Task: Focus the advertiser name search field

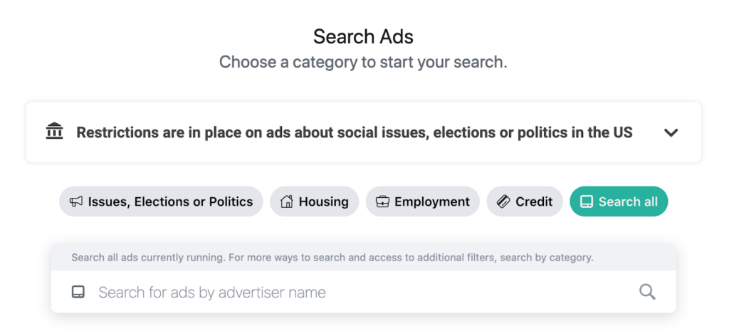Action: [356, 292]
